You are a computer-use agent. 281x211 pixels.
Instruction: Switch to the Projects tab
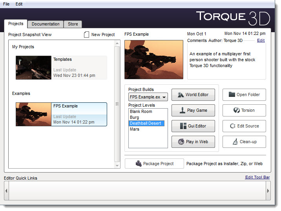(x=16, y=24)
